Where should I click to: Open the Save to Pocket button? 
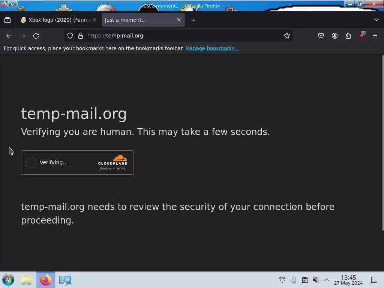321,36
